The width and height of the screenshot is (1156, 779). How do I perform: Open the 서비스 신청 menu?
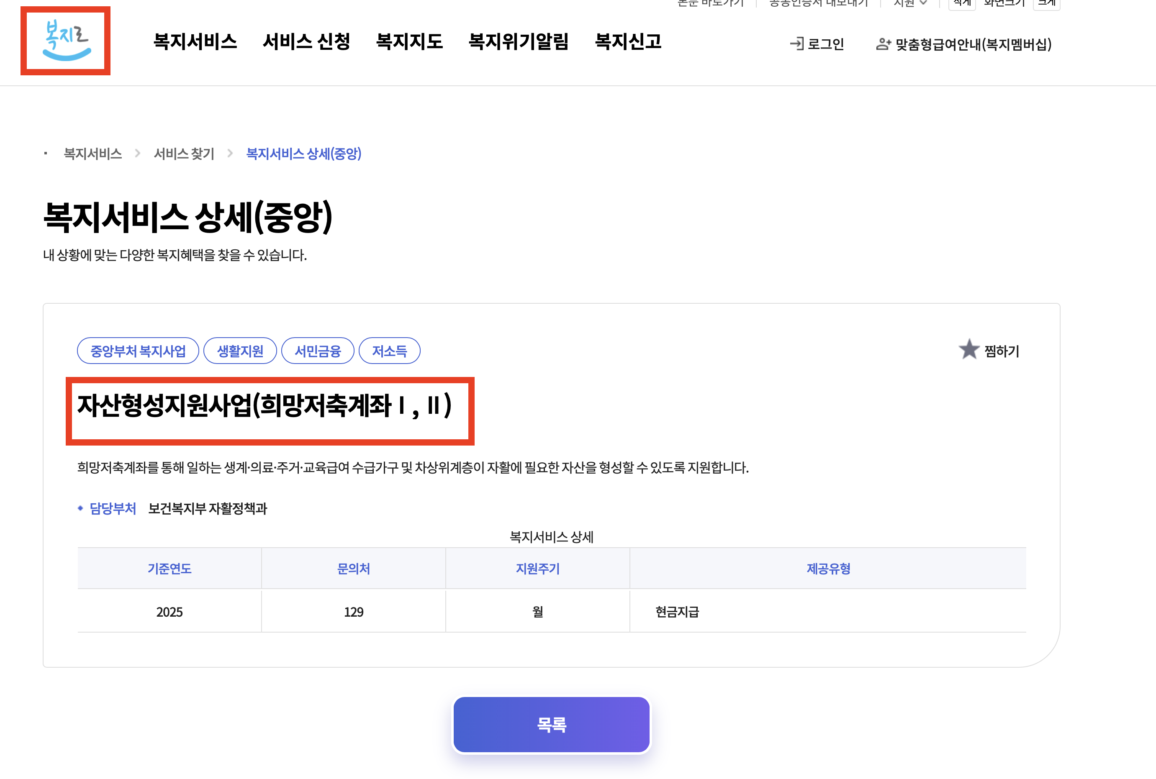pos(307,41)
